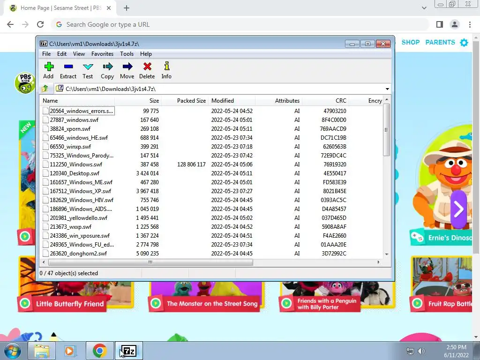Open the Tools menu
The width and height of the screenshot is (480, 360).
tap(127, 54)
